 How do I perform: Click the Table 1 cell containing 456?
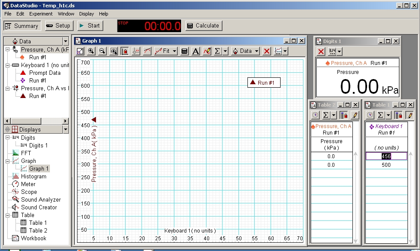coord(386,156)
